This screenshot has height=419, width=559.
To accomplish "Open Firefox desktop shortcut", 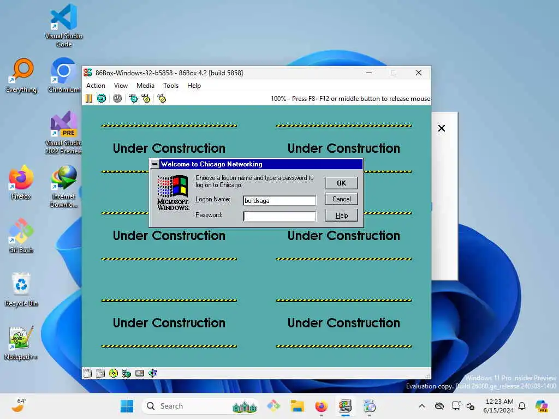I will pyautogui.click(x=21, y=182).
